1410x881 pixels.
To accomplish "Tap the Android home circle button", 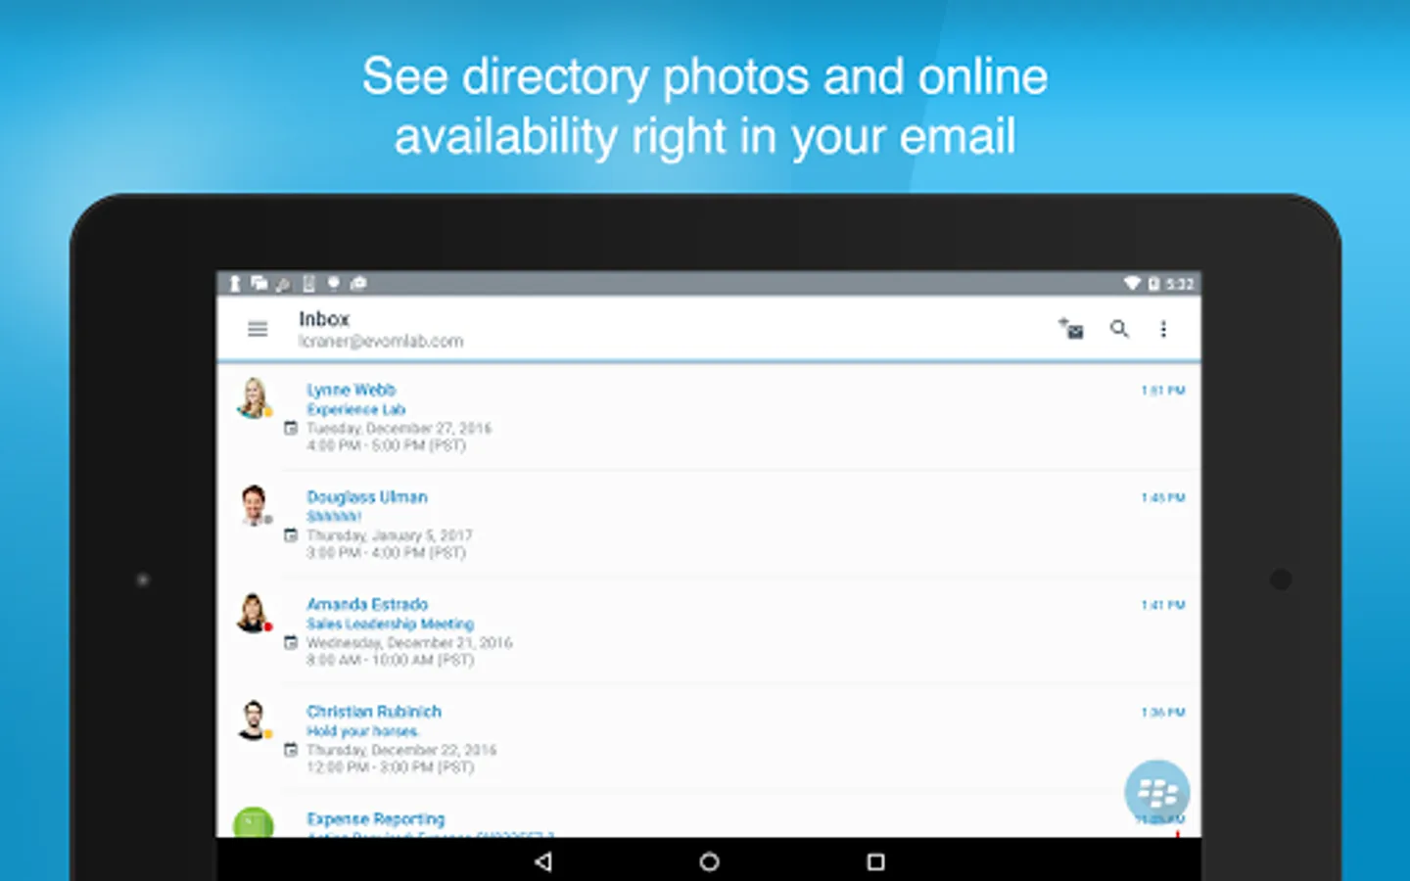I will [710, 861].
